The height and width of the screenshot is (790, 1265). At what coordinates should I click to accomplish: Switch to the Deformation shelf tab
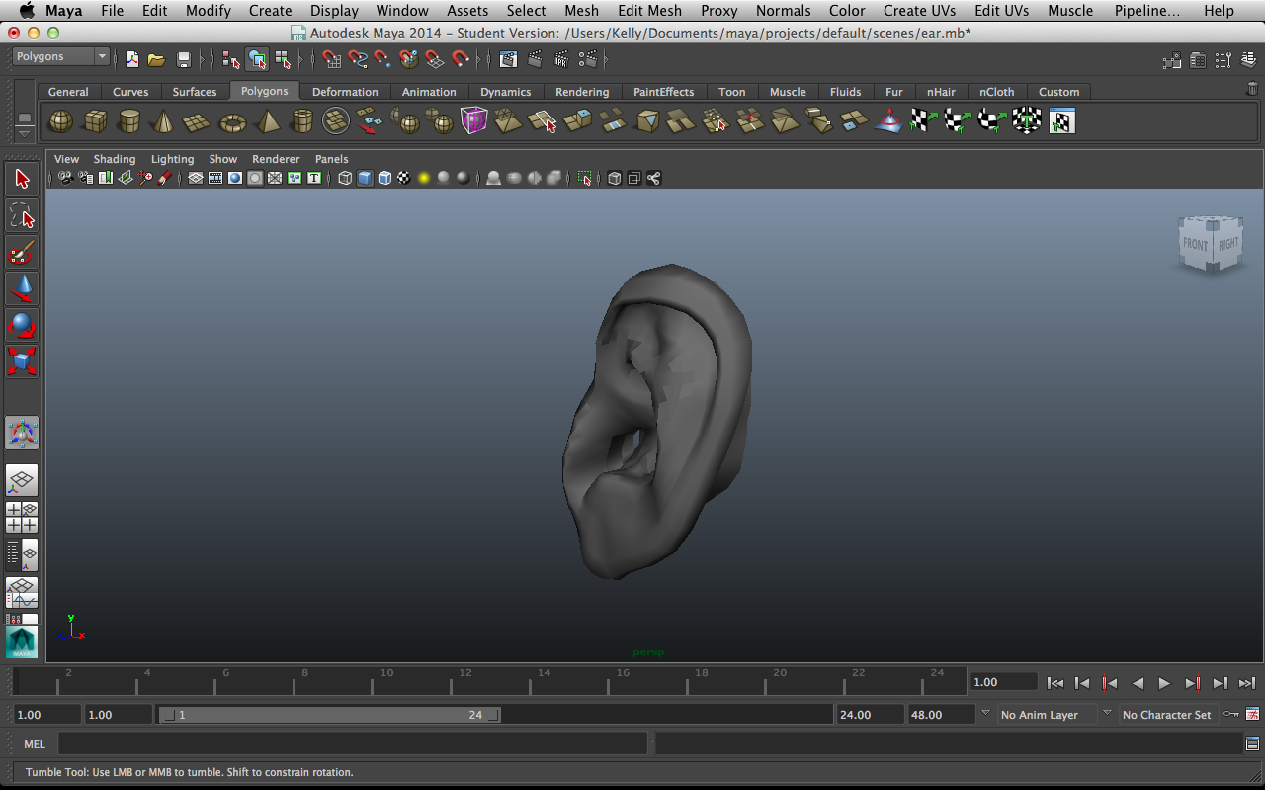coord(345,91)
